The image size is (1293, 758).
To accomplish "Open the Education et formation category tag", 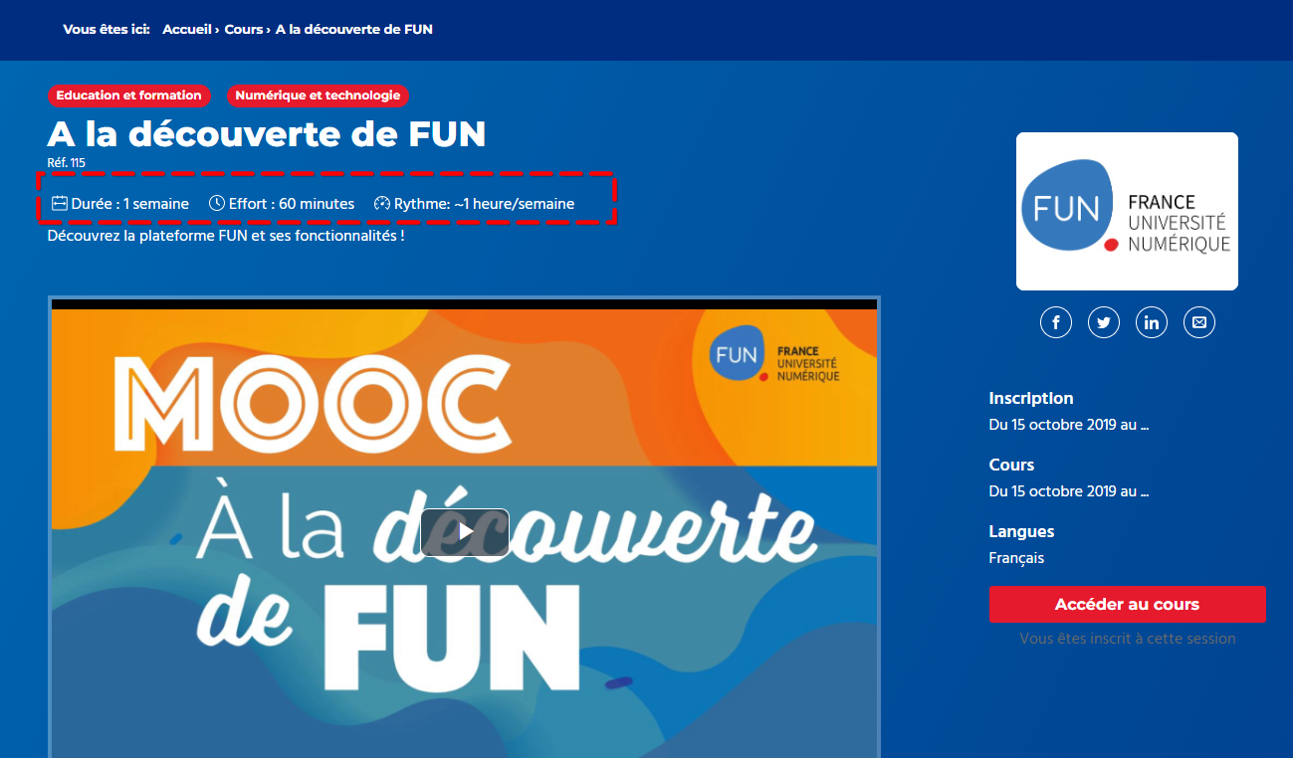I will click(x=128, y=95).
